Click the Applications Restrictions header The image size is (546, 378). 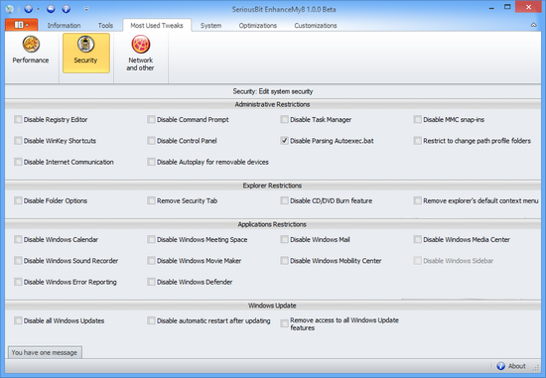(272, 224)
